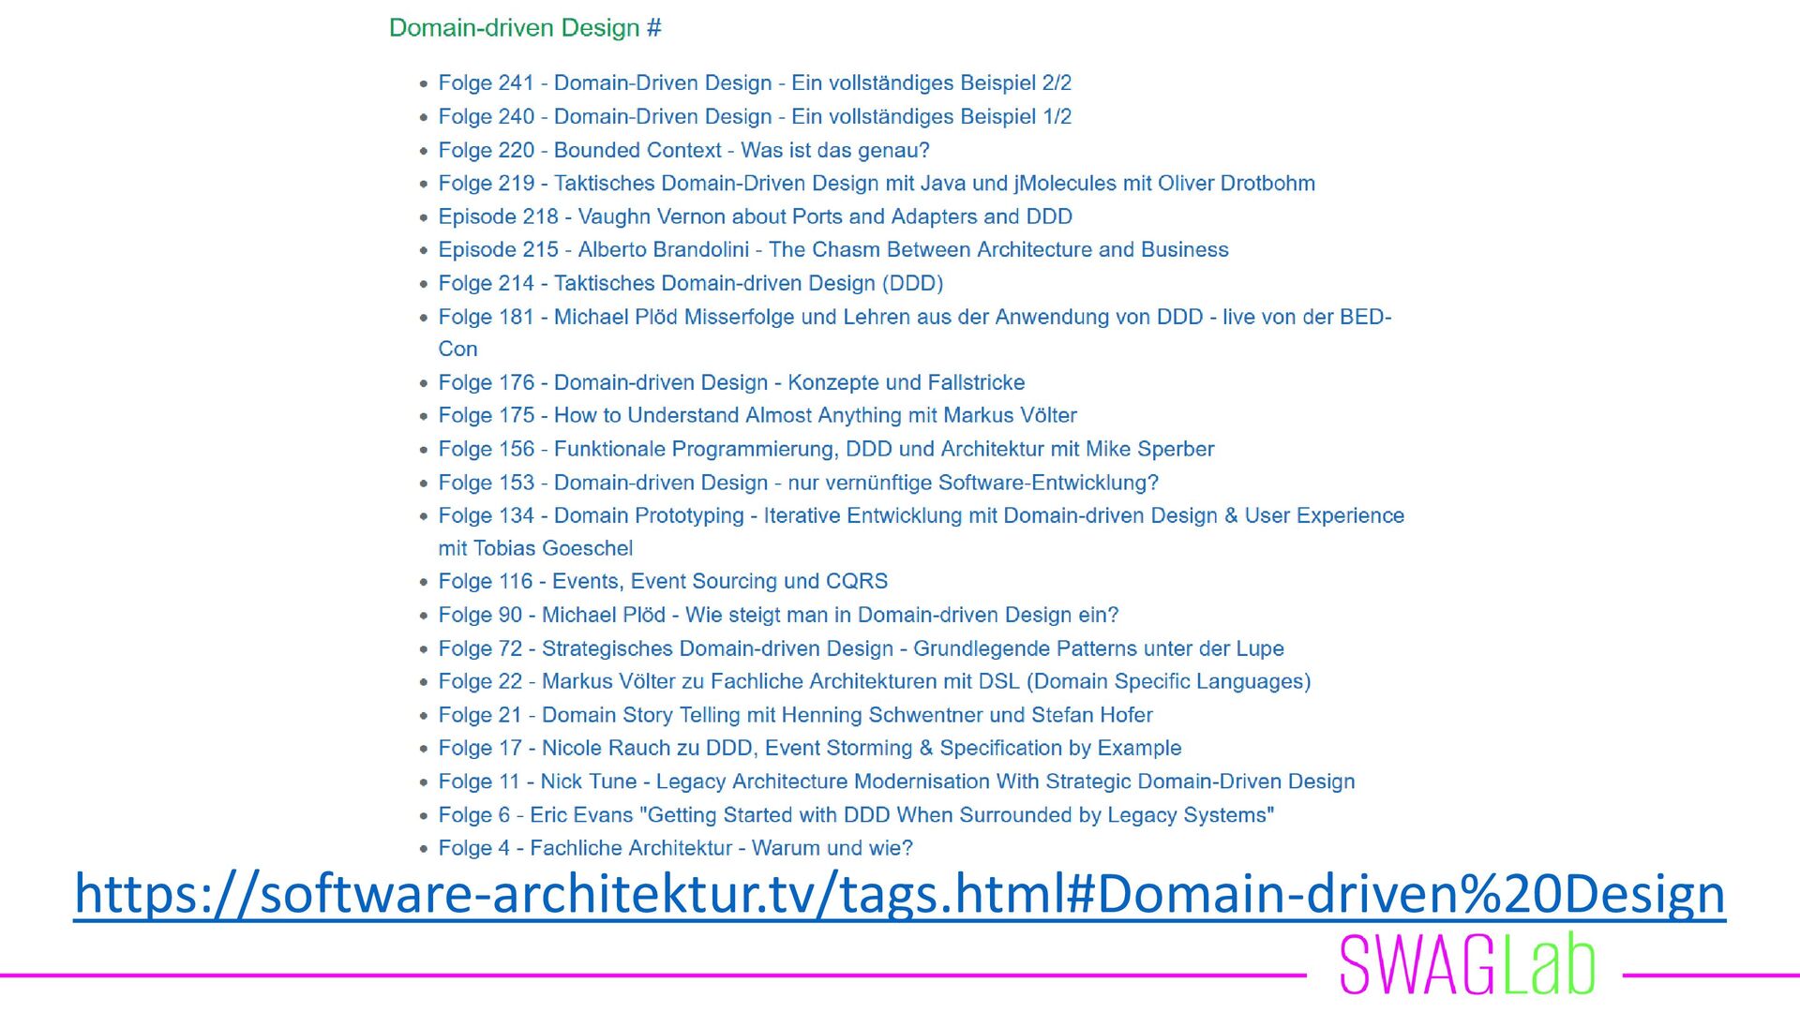Open Folge 219 jMolecules with Oliver Drotbohm
The height and width of the screenshot is (1012, 1800).
point(877,184)
